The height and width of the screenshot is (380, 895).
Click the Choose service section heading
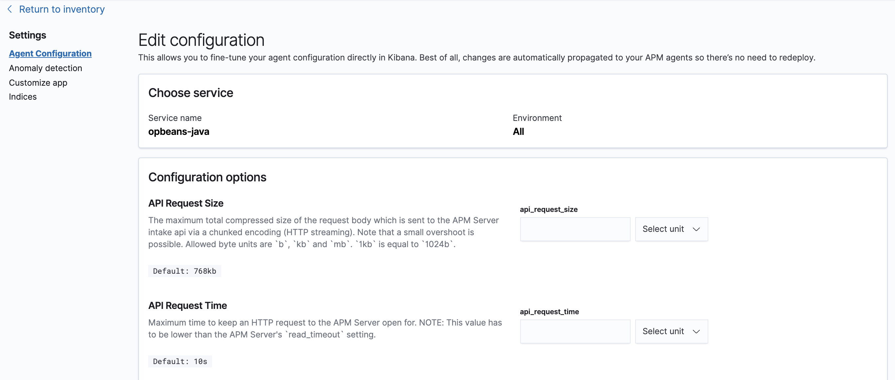(190, 92)
